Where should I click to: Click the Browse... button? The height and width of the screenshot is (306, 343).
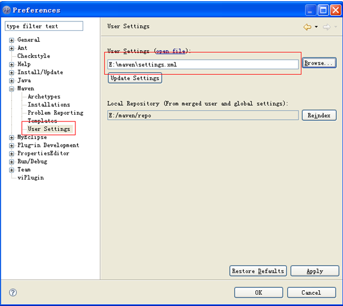(x=319, y=63)
